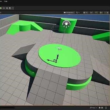Click the maximize viewport layout icon
The height and width of the screenshot is (110, 110).
tap(108, 13)
